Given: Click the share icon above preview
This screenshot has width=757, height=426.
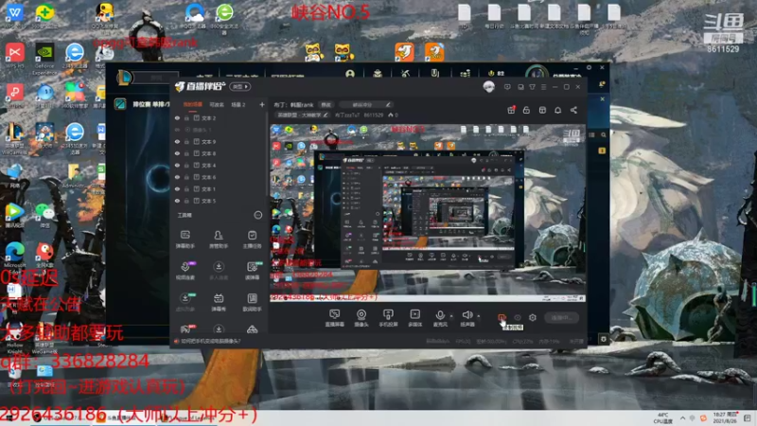Looking at the screenshot, I should (573, 110).
